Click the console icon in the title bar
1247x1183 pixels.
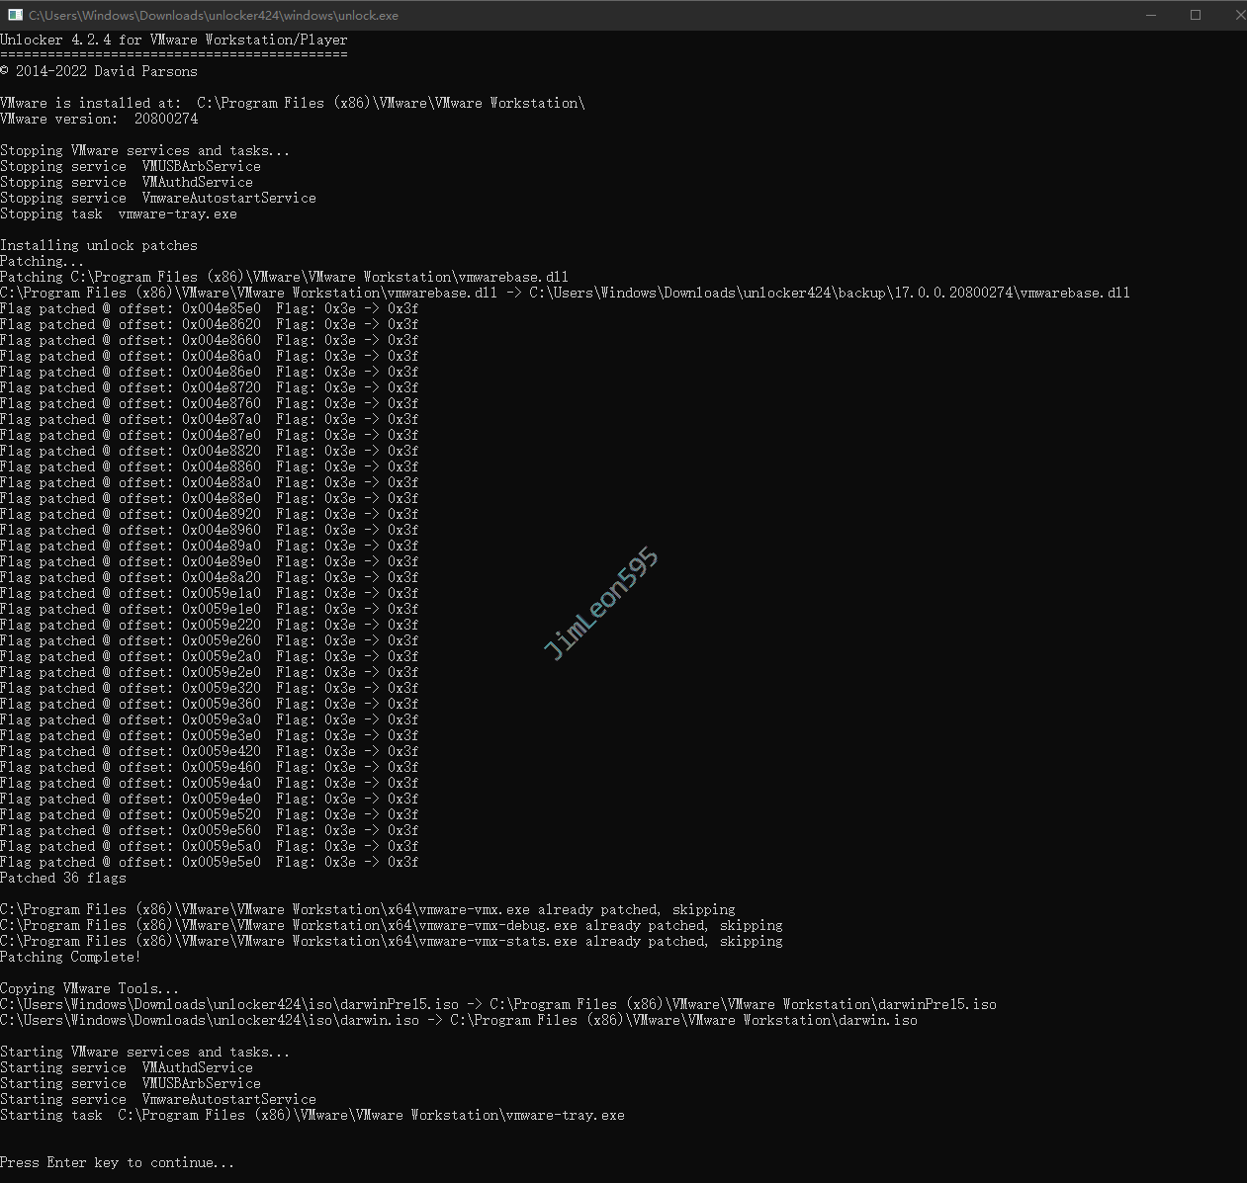15,15
